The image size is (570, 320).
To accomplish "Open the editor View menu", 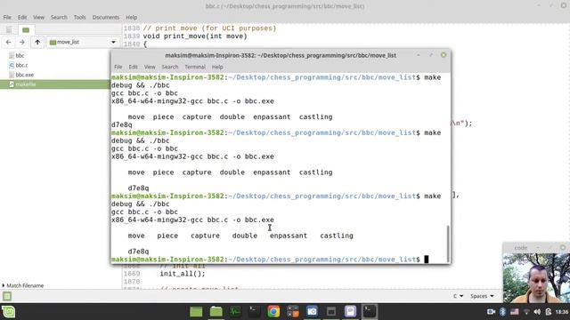I will pos(38,18).
